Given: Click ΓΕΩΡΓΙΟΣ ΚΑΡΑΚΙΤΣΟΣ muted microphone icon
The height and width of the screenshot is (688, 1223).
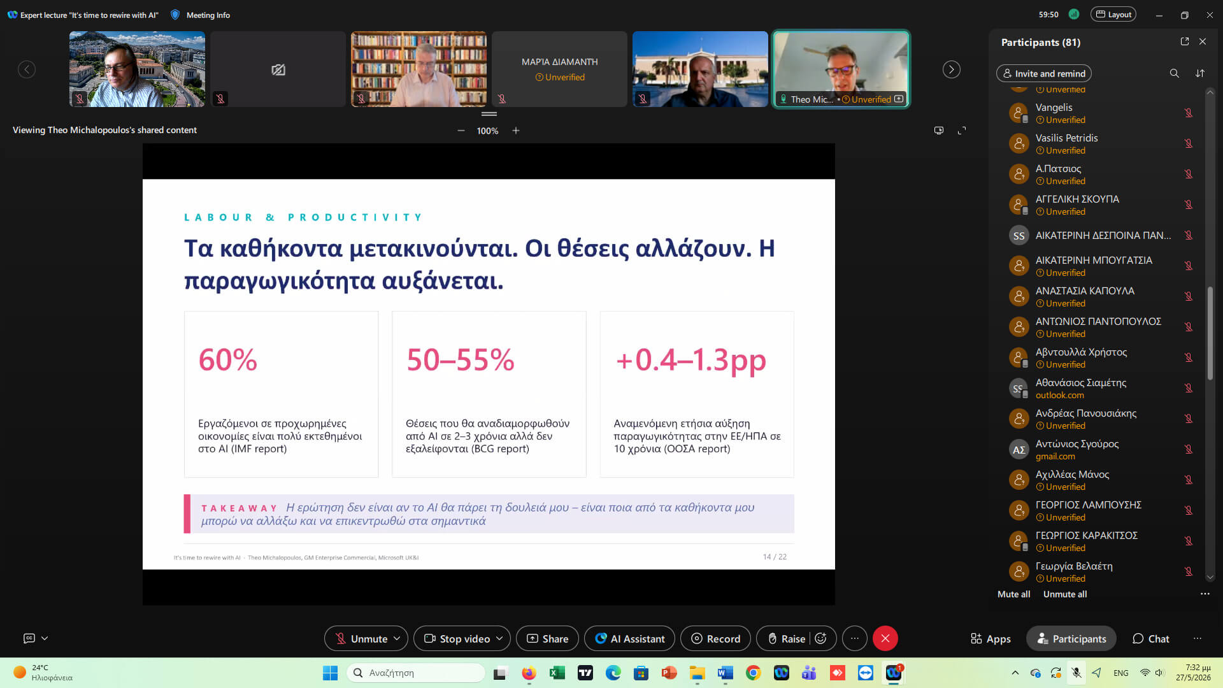Looking at the screenshot, I should coord(1188,541).
